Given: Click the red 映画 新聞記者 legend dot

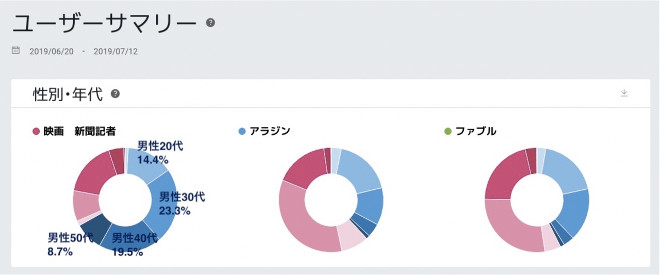Looking at the screenshot, I should (x=36, y=132).
